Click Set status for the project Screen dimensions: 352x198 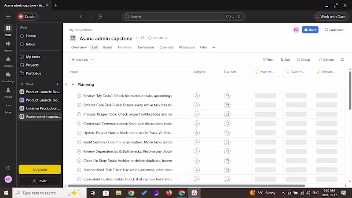click(158, 38)
